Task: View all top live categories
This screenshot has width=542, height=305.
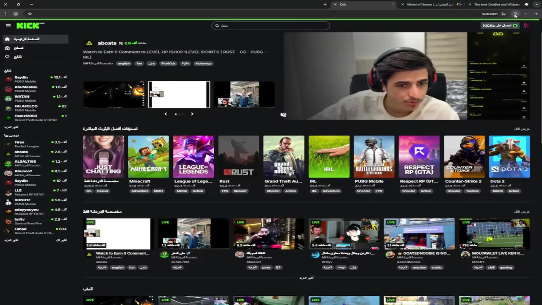Action: (522, 128)
